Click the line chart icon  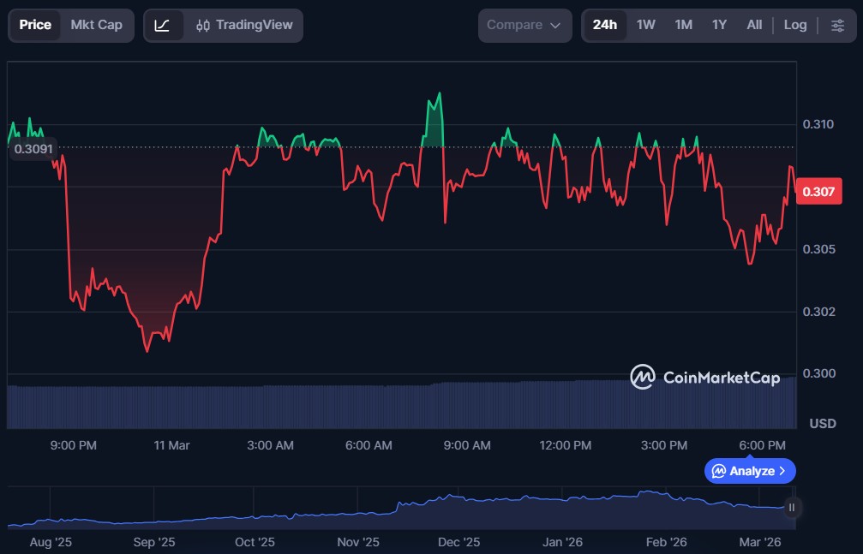coord(162,26)
